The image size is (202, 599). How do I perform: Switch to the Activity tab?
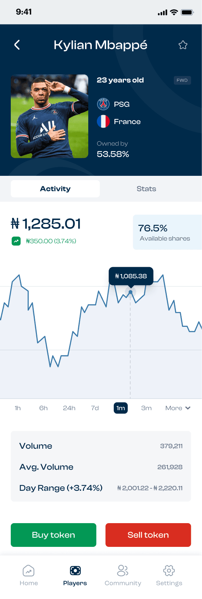pyautogui.click(x=55, y=189)
